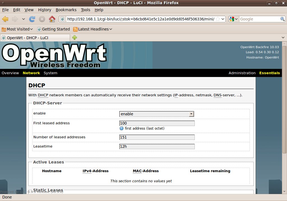This screenshot has height=201, width=287.
Task: Click the Number of leased addresses field
Action: [157, 137]
